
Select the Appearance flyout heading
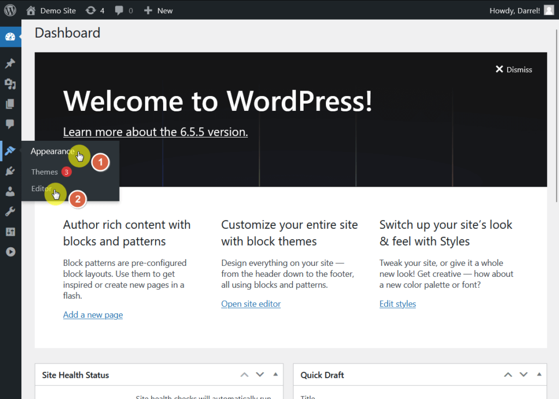(52, 151)
